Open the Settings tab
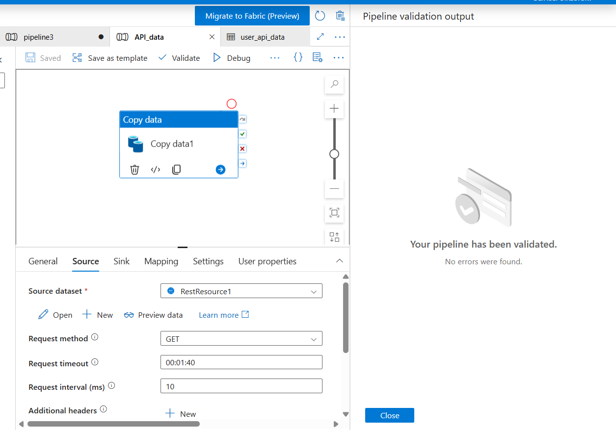Screen dimensions: 616x430 click(208, 261)
